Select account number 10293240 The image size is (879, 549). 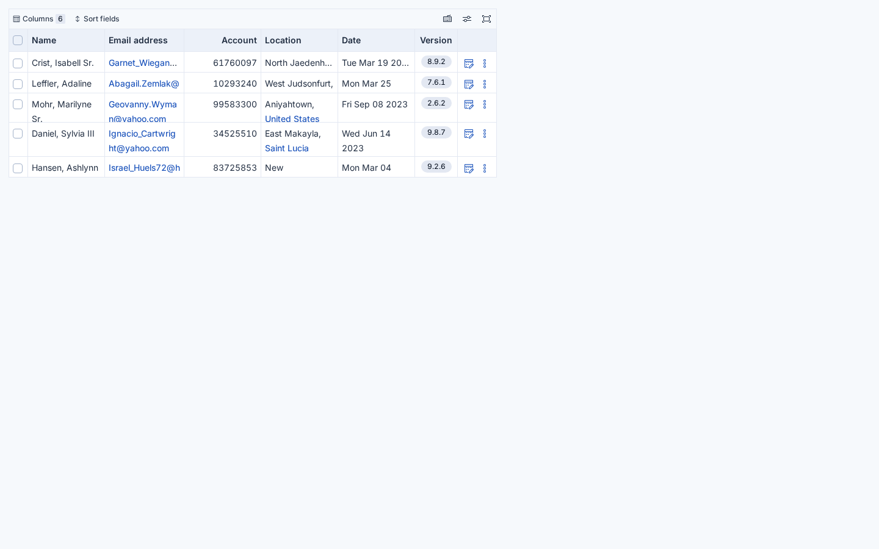235,84
